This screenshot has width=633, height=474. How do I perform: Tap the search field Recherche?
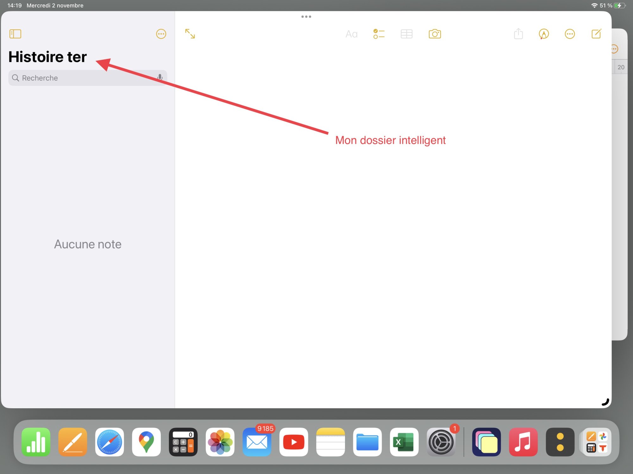point(88,78)
